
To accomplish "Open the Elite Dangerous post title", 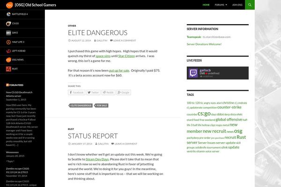I will (x=97, y=33).
